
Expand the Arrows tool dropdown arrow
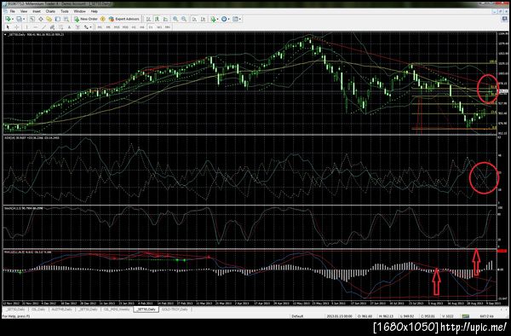pyautogui.click(x=90, y=27)
